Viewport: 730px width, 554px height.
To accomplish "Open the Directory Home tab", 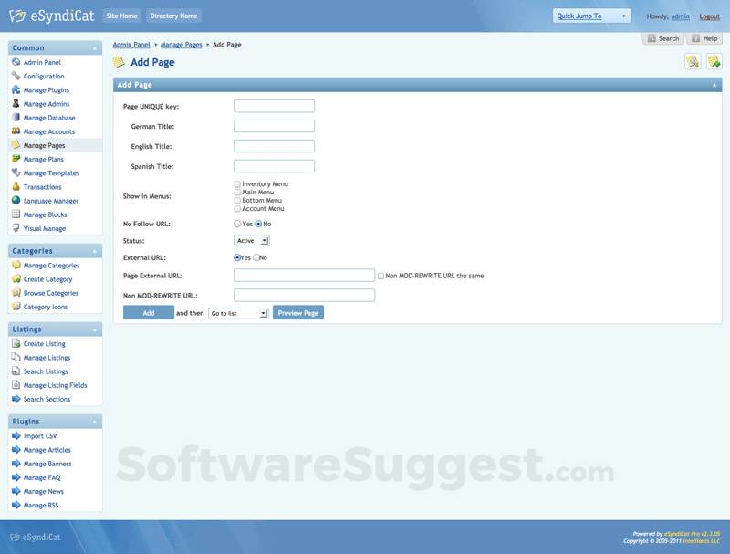I will [173, 16].
